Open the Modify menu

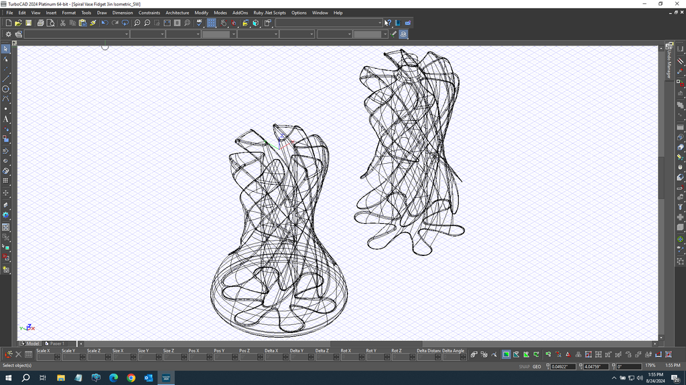point(201,13)
